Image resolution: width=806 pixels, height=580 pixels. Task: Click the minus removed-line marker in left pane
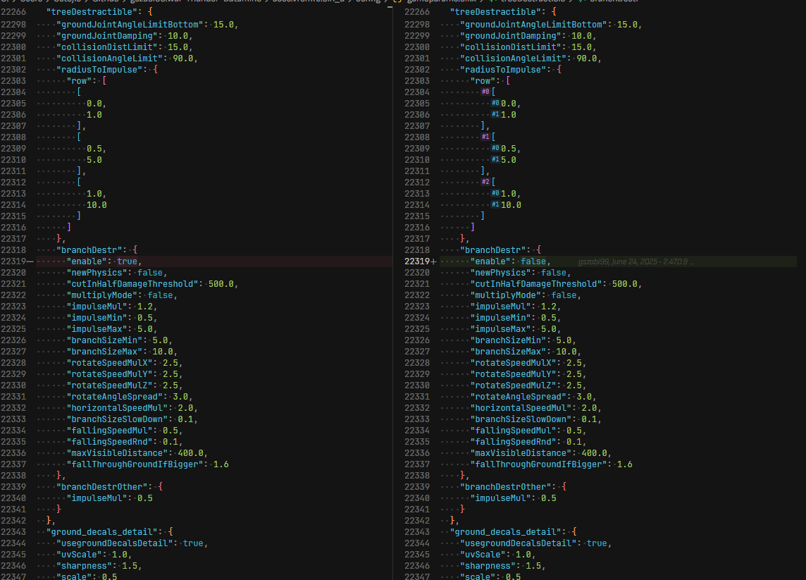pos(30,261)
